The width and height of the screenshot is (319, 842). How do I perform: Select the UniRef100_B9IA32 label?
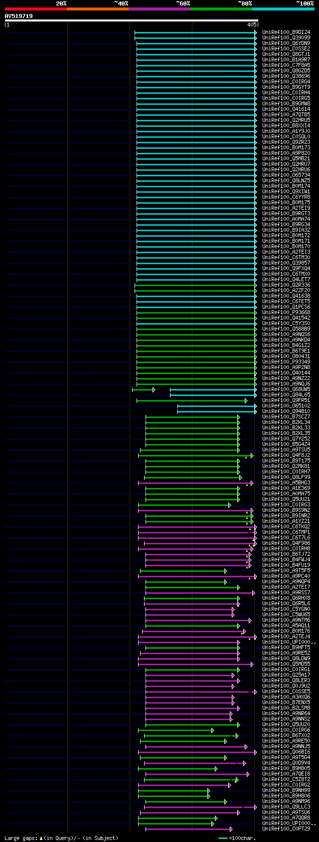coord(286,230)
